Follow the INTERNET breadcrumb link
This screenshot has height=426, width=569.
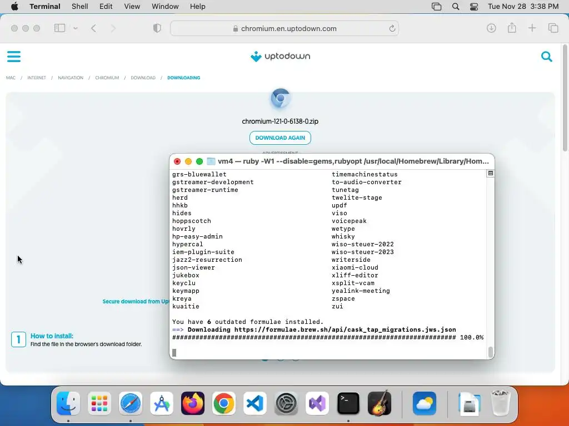coord(37,78)
